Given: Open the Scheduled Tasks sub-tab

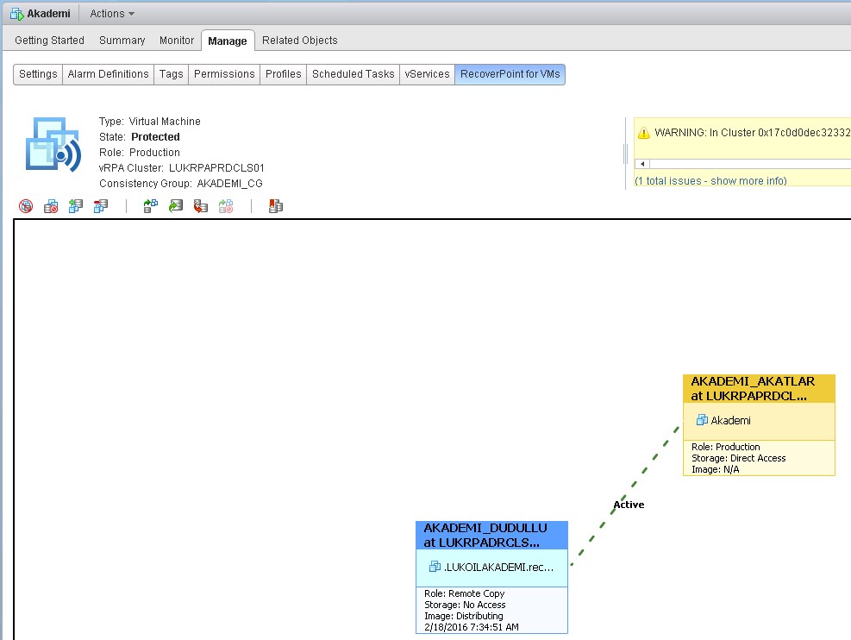Looking at the screenshot, I should (354, 74).
